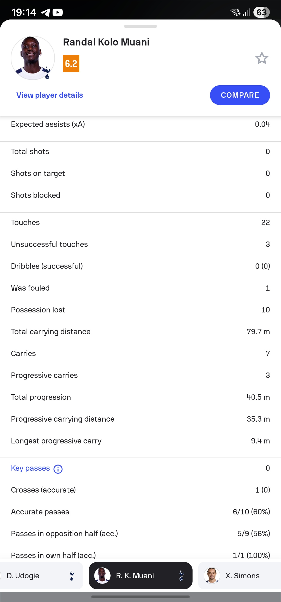281x602 pixels.
Task: Tap the battery indicator showing 63
Action: point(261,12)
